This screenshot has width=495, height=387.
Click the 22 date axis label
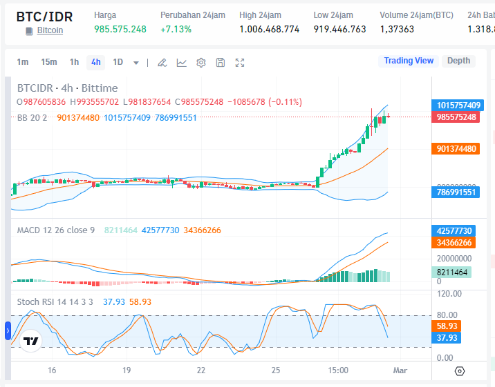pyautogui.click(x=201, y=370)
